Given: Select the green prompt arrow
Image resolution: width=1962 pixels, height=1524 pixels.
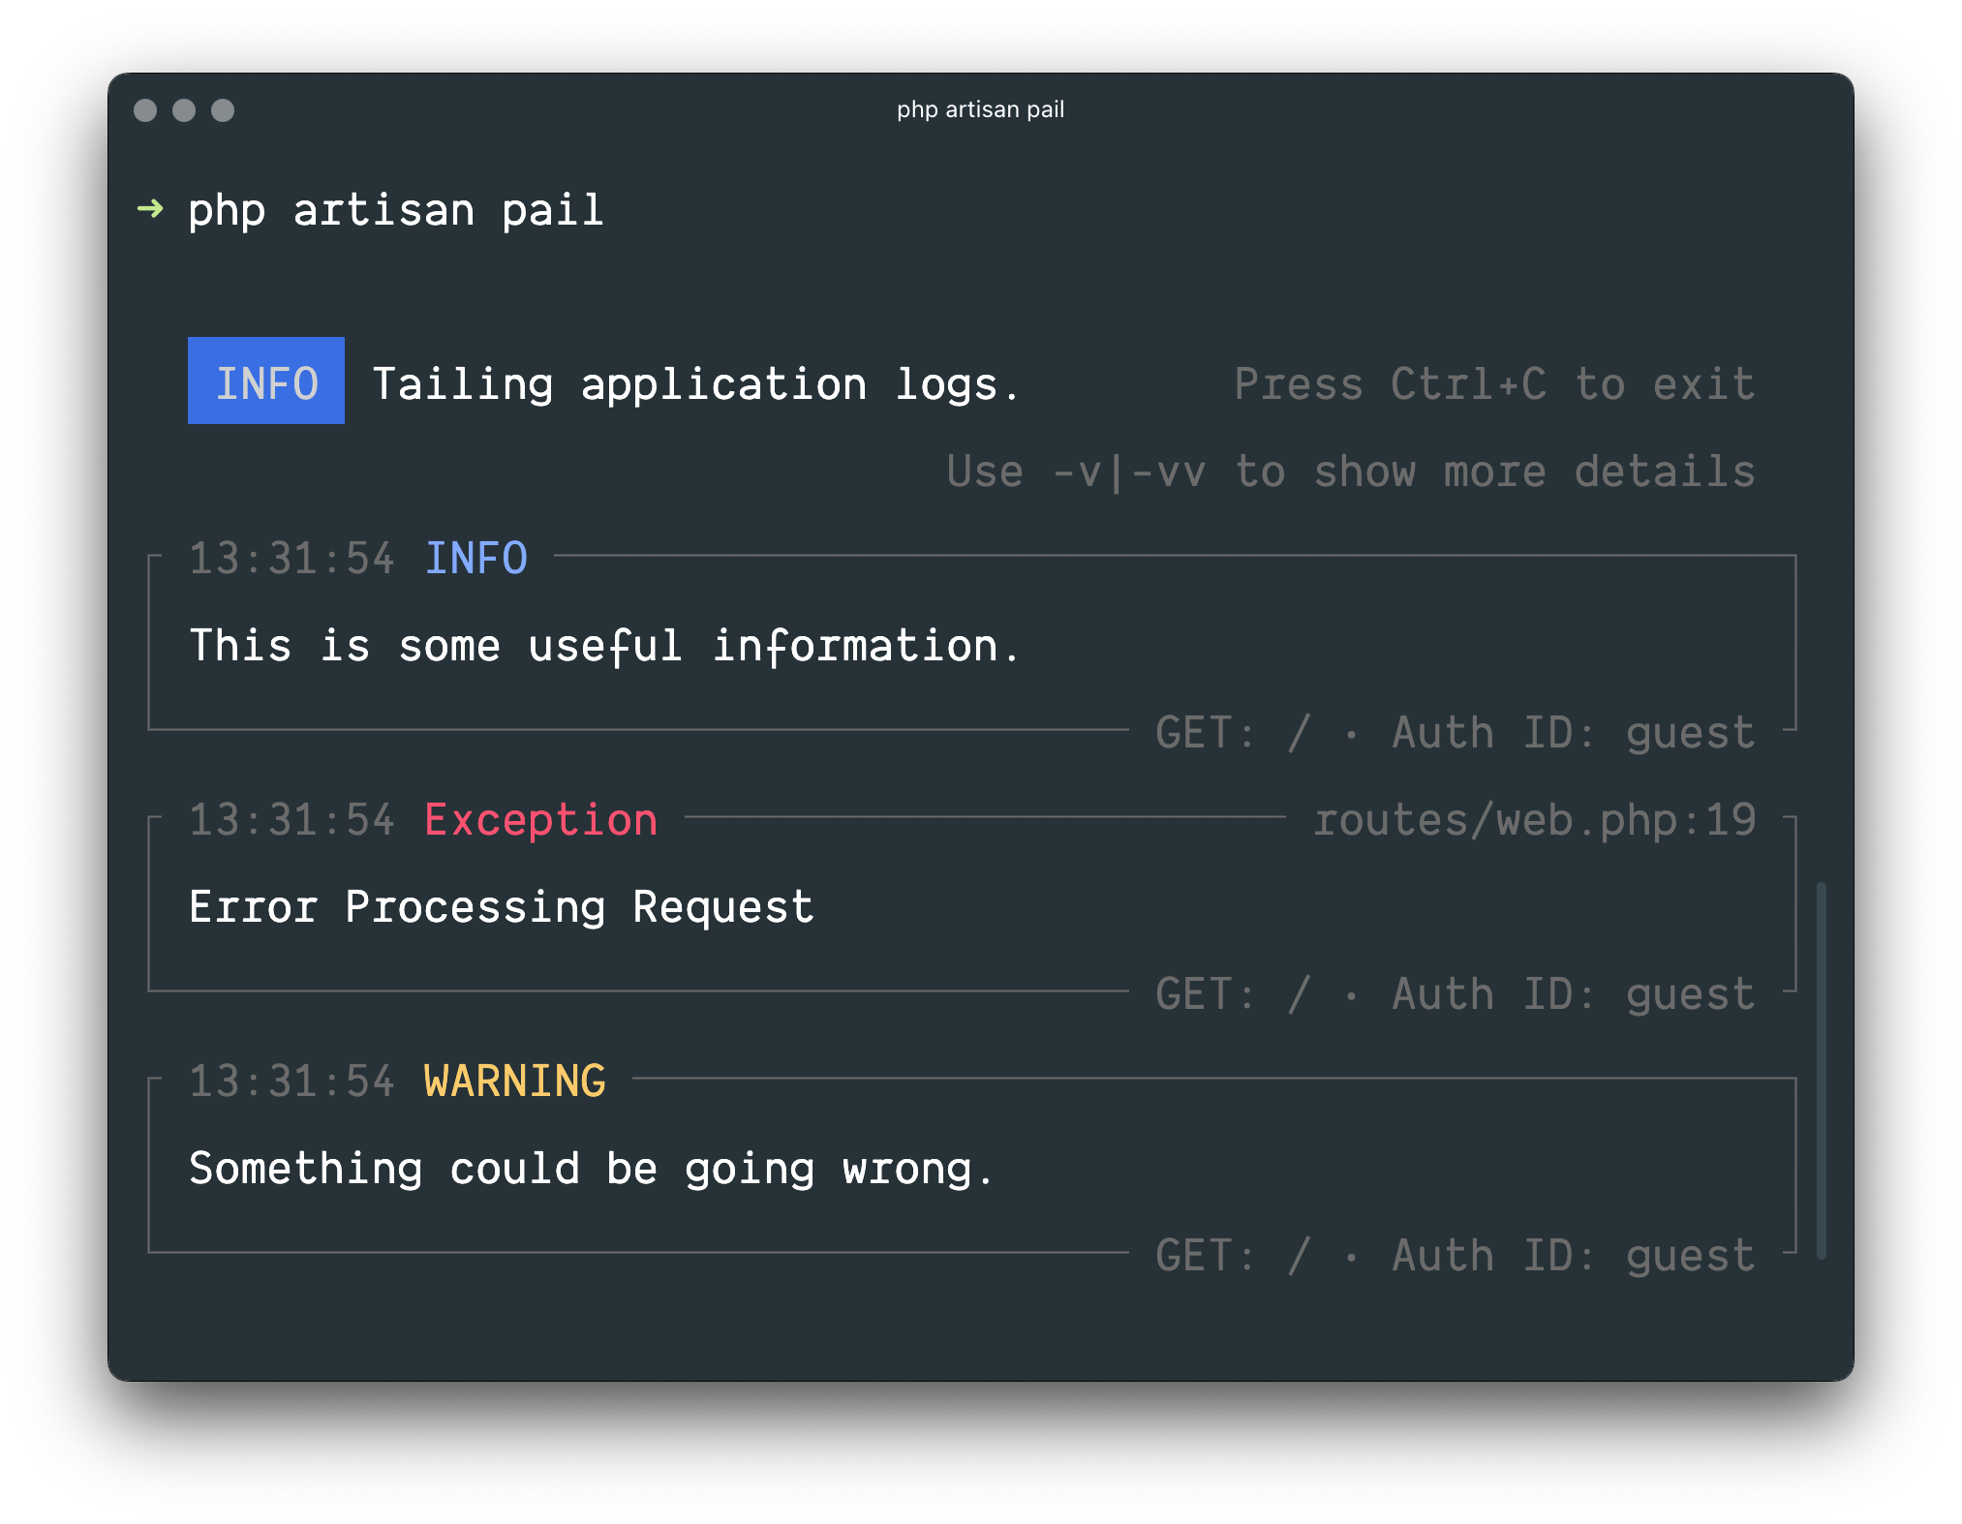Looking at the screenshot, I should click(x=152, y=210).
